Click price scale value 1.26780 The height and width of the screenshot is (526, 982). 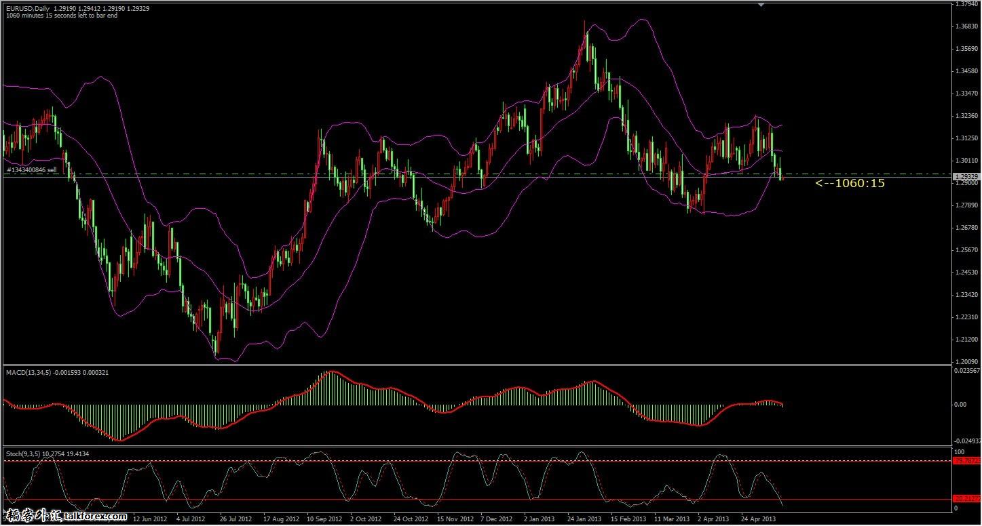click(x=966, y=228)
